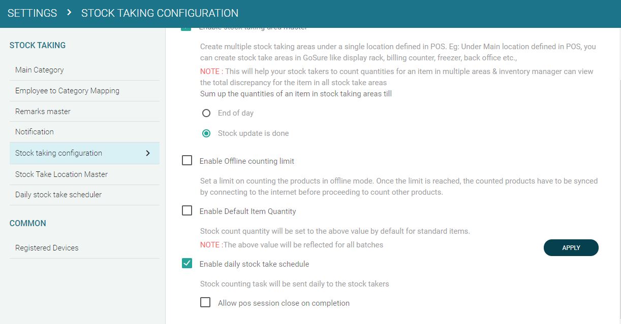Select Stock update is done radio
This screenshot has height=324, width=621.
point(206,133)
